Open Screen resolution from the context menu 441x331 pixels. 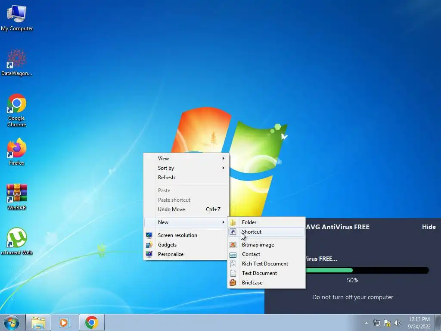pos(186,235)
